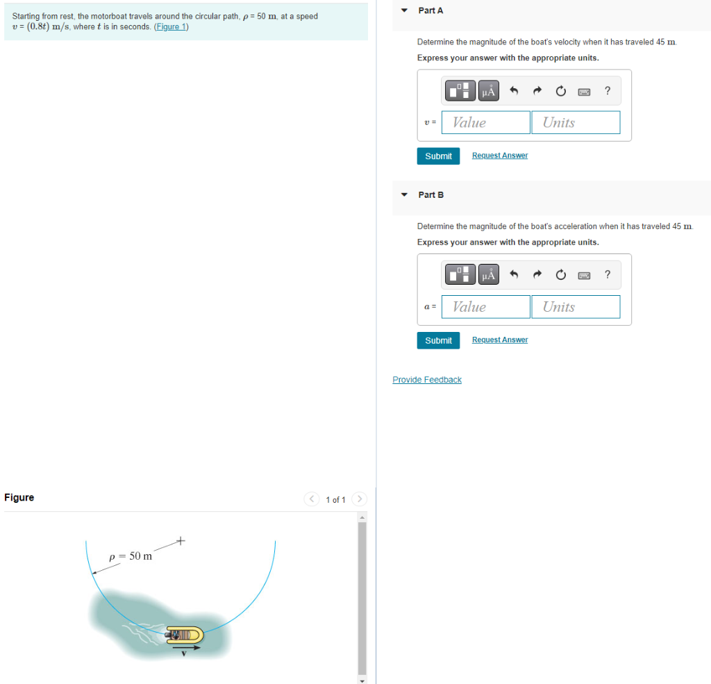Reset the Part A answer box
Viewport: 711px width, 684px height.
pyautogui.click(x=560, y=90)
